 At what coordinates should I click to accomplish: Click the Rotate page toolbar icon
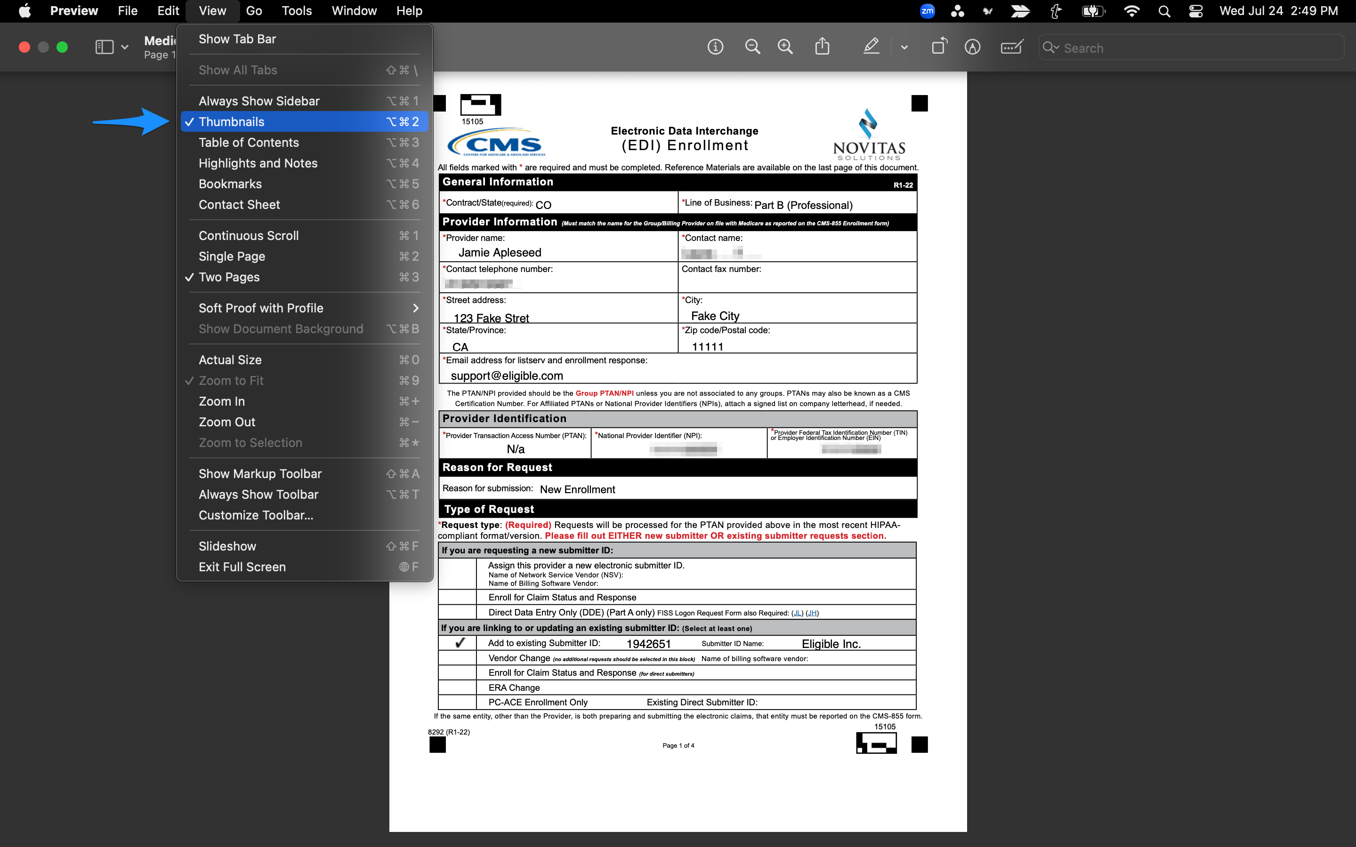(939, 46)
